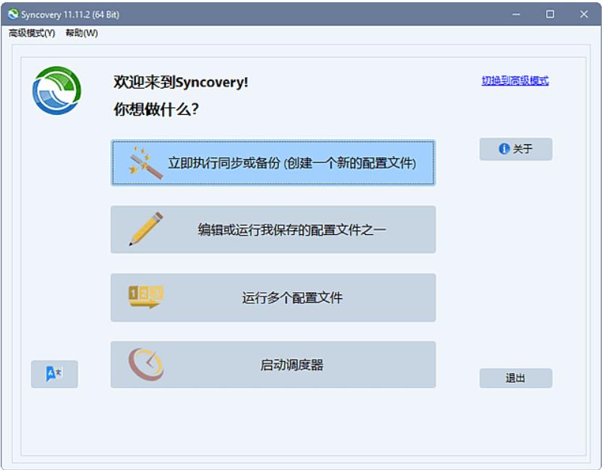This screenshot has width=604, height=470.
Task: Click the pencil icon for editing saved profiles
Action: [146, 229]
